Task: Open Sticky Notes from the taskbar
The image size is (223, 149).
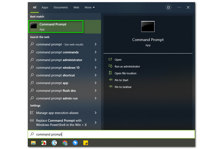Action: (86, 143)
